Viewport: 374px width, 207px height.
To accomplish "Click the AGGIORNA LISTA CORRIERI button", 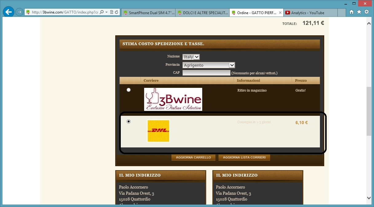I will coord(244,157).
